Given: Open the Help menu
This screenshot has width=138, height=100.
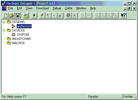Looking at the screenshot, I should [x=93, y=8].
